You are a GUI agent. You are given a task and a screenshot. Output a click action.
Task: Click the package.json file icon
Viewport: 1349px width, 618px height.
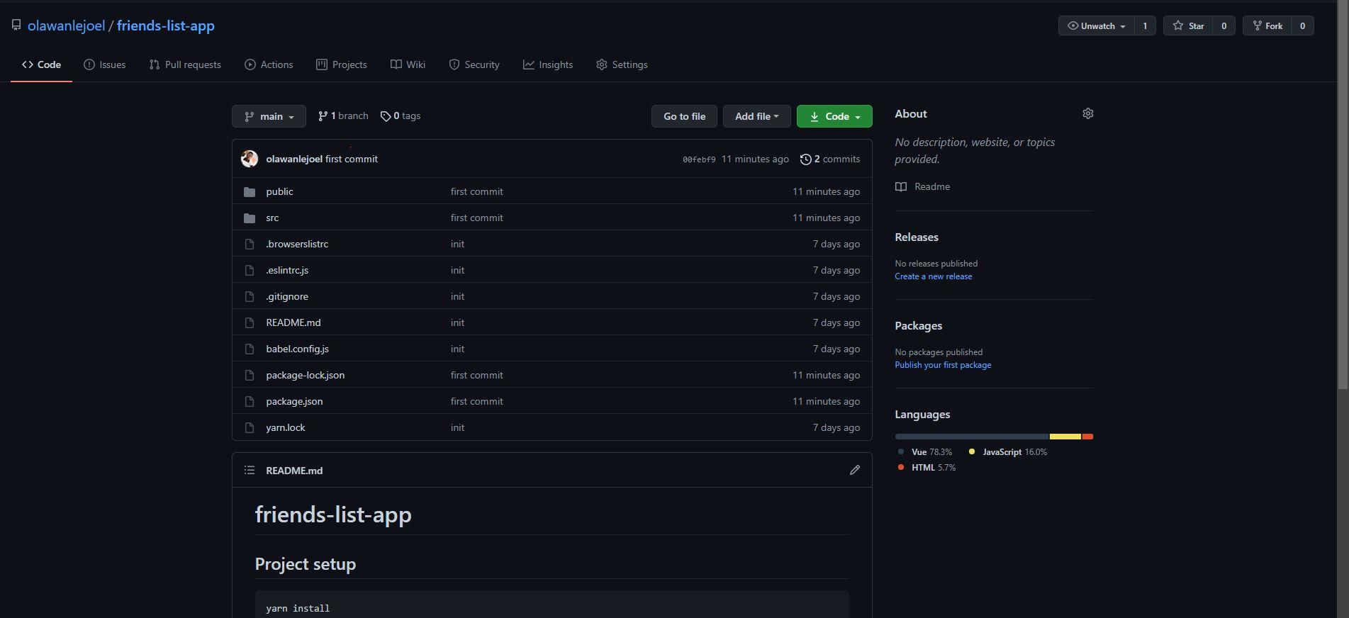[x=250, y=401]
